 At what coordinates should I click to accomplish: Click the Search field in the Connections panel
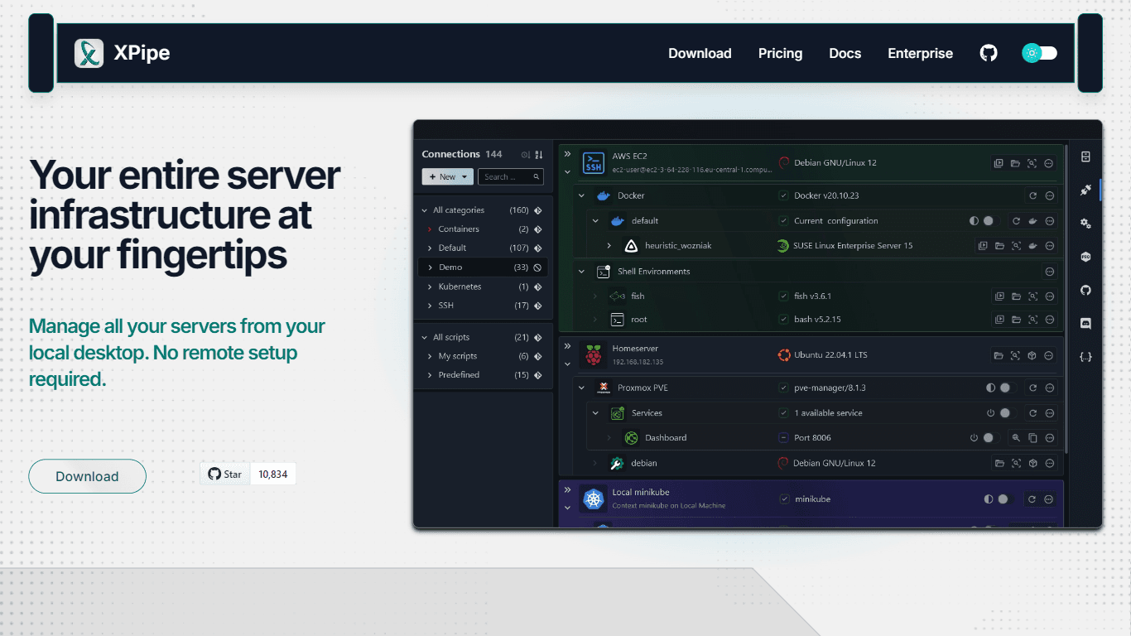click(x=511, y=176)
